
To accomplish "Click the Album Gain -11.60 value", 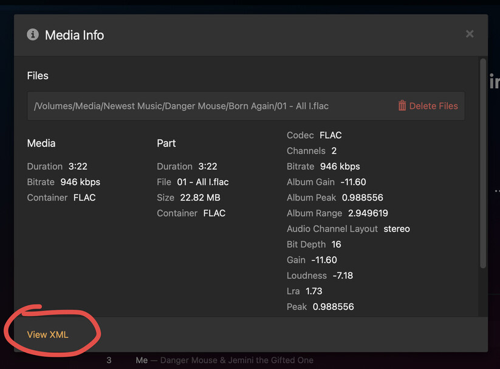I will click(x=353, y=182).
